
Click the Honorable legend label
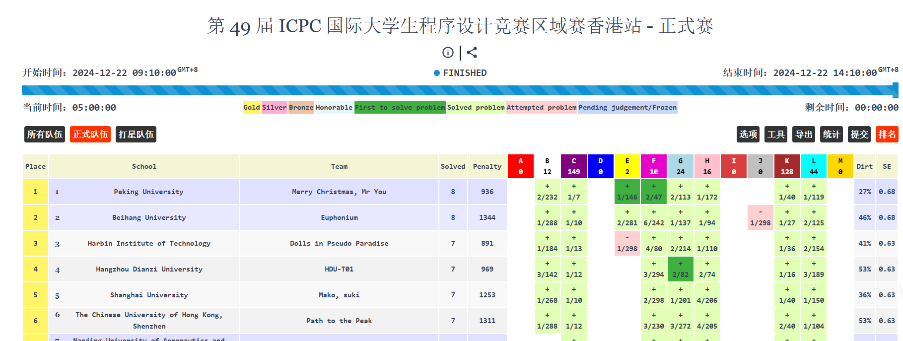pos(334,107)
